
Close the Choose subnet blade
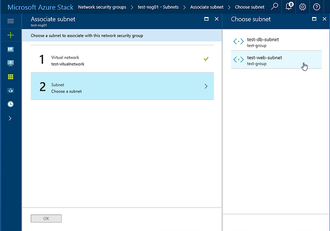click(324, 19)
